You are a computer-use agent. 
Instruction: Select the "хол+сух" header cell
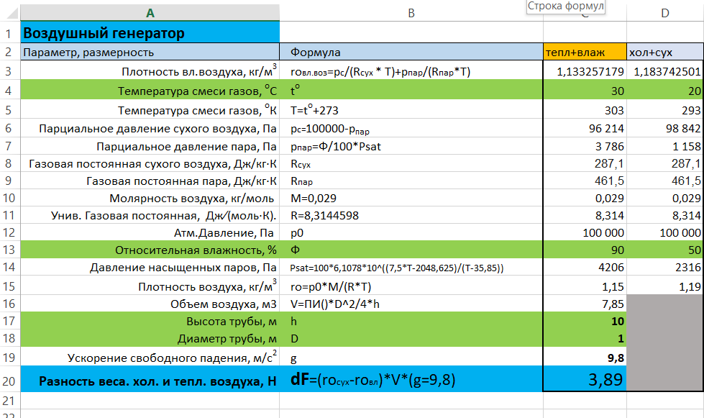click(665, 52)
